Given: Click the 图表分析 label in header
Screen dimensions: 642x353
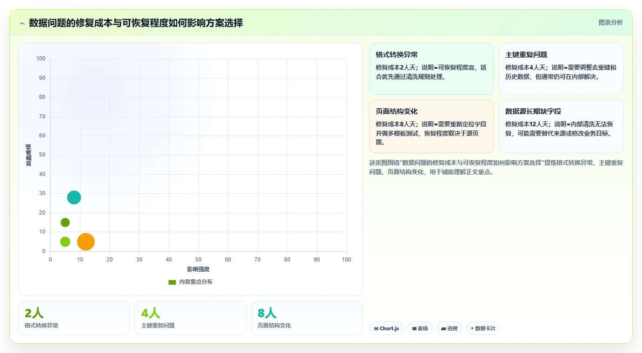Looking at the screenshot, I should pyautogui.click(x=610, y=22).
